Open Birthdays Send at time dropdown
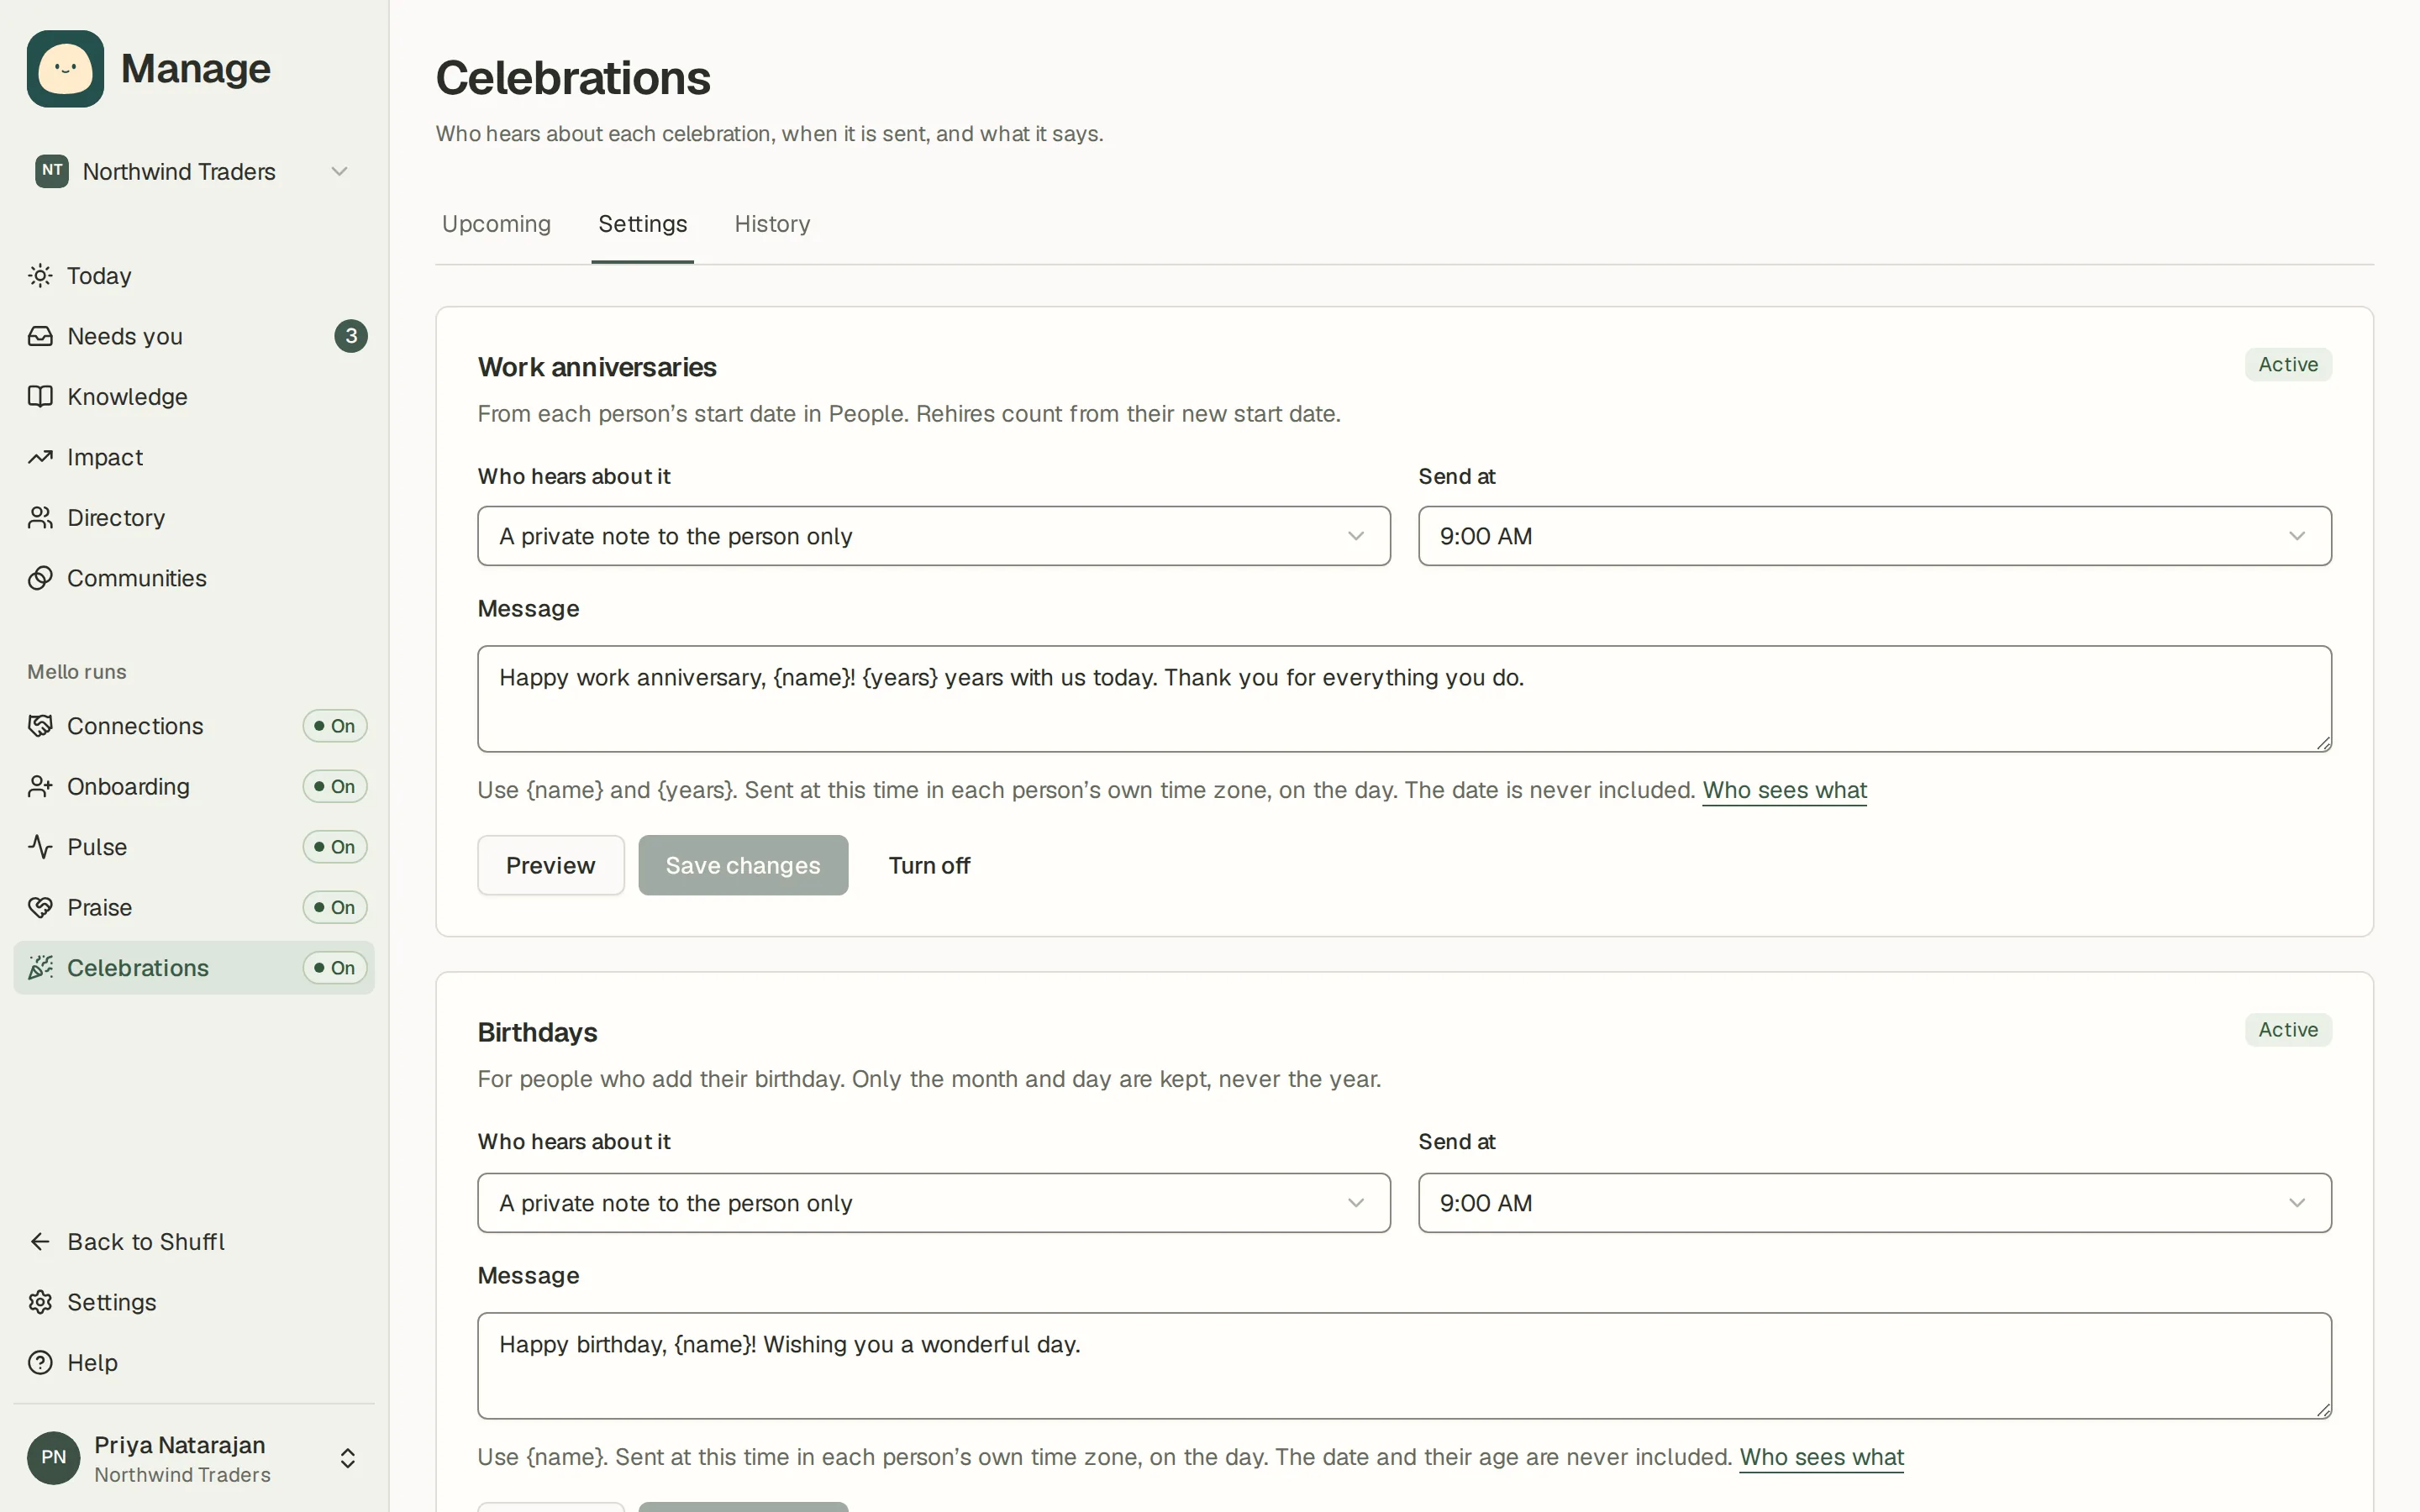Image resolution: width=2420 pixels, height=1512 pixels. point(1875,1203)
